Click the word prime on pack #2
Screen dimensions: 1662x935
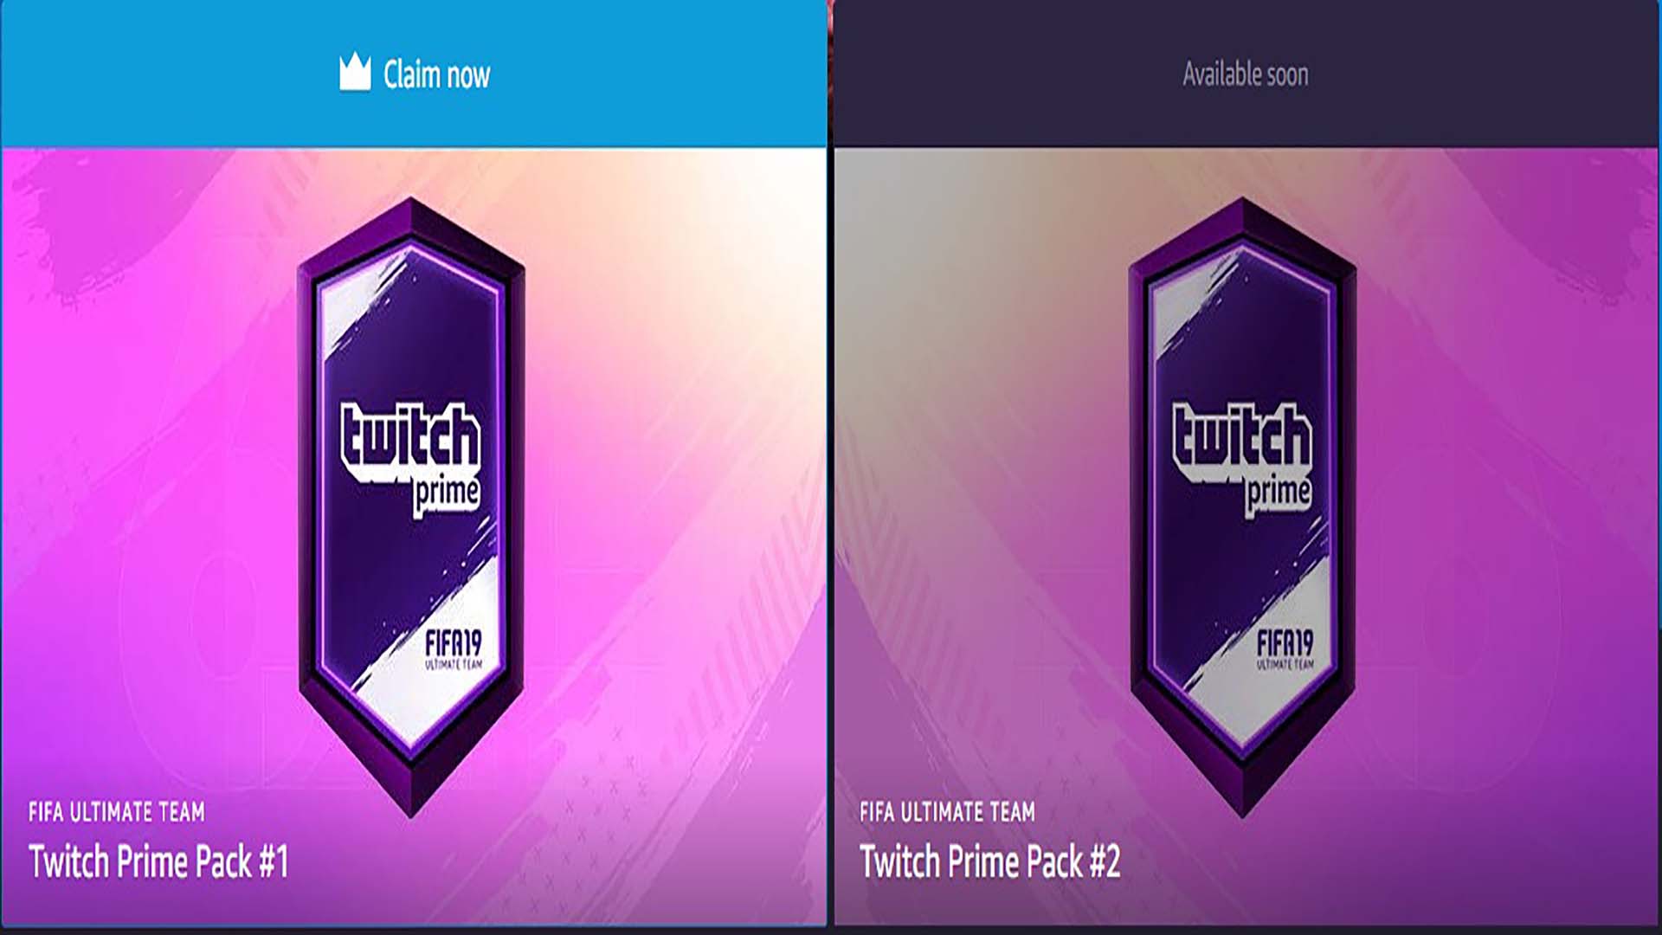tap(1278, 494)
